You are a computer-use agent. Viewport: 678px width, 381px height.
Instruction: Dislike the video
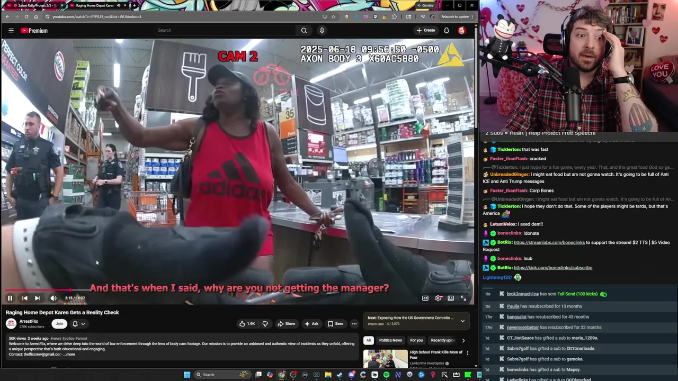(x=265, y=323)
